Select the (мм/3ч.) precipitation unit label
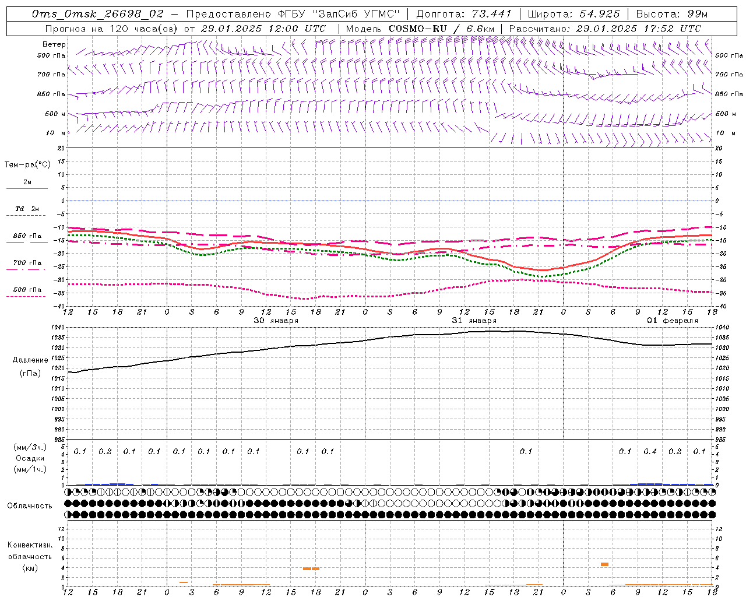Screen dimensions: 746x597 coord(30,447)
